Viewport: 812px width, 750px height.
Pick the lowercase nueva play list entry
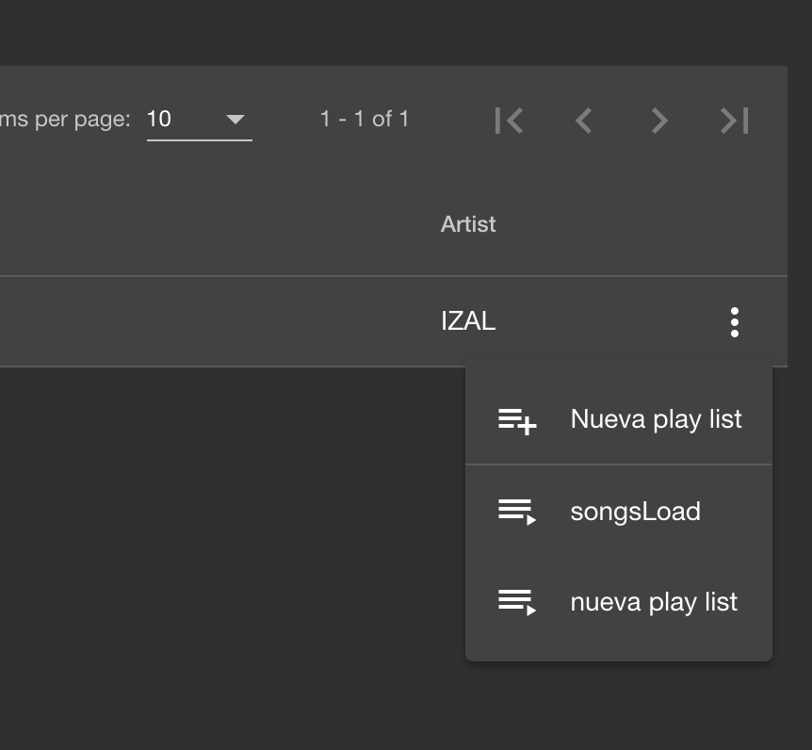click(x=654, y=602)
